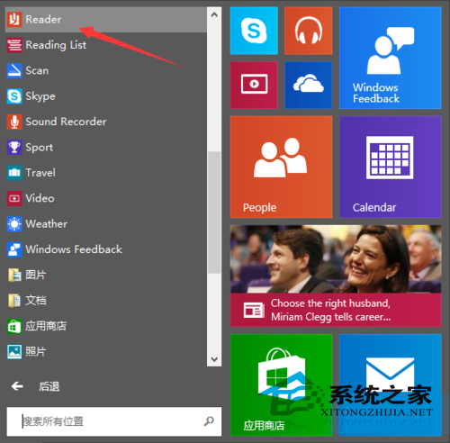
Task: Open the large Windows Feedback tile
Action: [391, 58]
